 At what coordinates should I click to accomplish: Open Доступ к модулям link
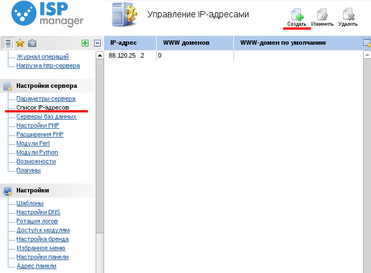[43, 230]
